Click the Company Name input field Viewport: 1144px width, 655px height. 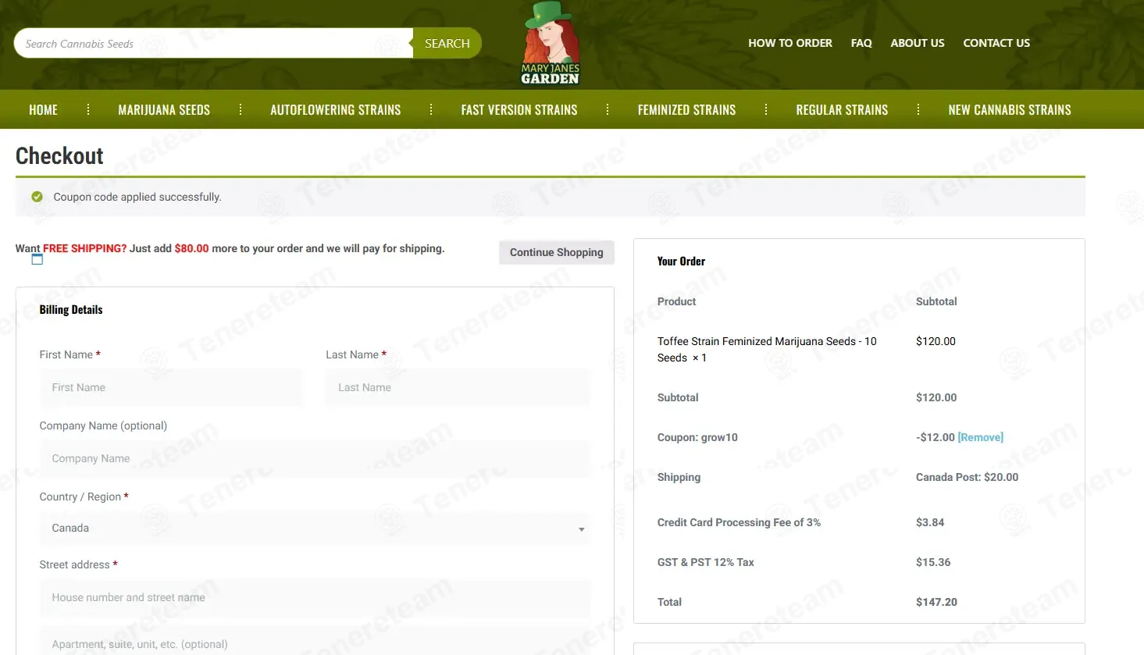pyautogui.click(x=315, y=458)
